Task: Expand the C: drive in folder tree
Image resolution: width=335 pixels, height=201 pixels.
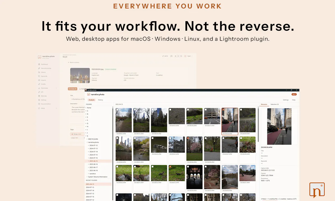Action: (x=86, y=111)
